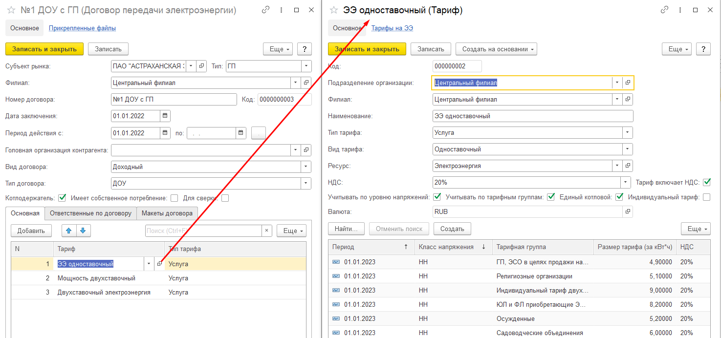
Task: Open selected tariff ЭЭ одноставочный via open icon
Action: pos(160,264)
